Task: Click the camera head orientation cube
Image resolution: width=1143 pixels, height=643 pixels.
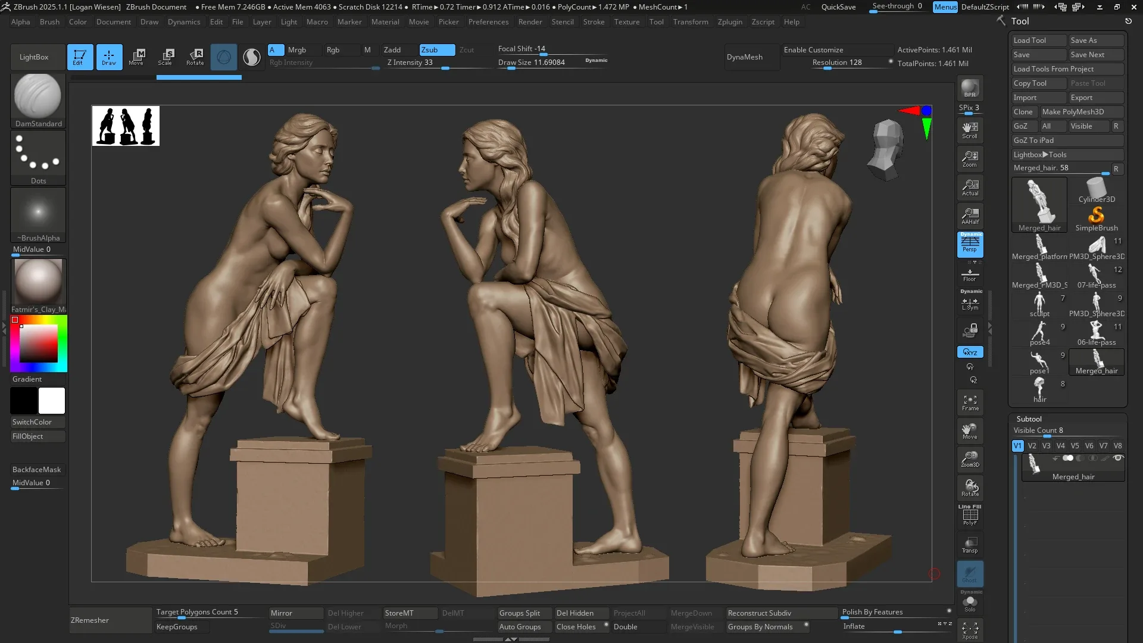Action: (x=886, y=149)
